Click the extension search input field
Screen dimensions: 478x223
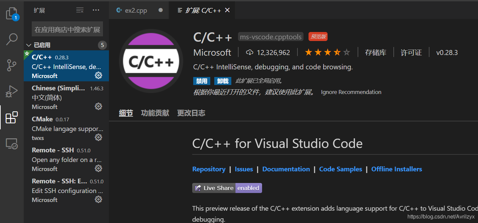[x=67, y=29]
